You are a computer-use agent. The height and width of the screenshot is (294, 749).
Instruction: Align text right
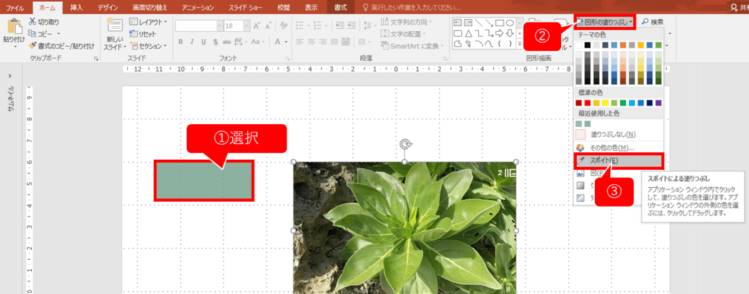click(x=324, y=41)
